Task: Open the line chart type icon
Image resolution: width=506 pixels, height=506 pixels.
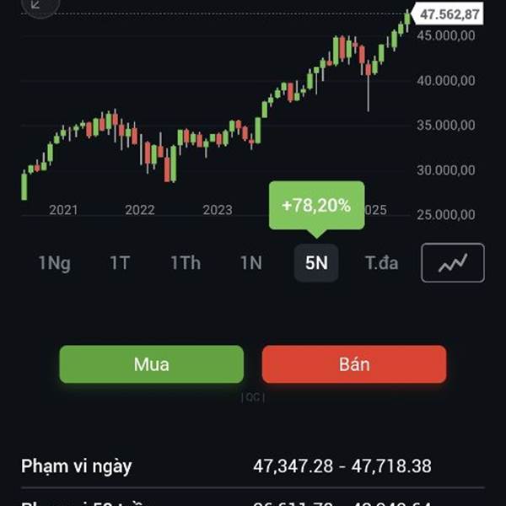Action: [452, 262]
